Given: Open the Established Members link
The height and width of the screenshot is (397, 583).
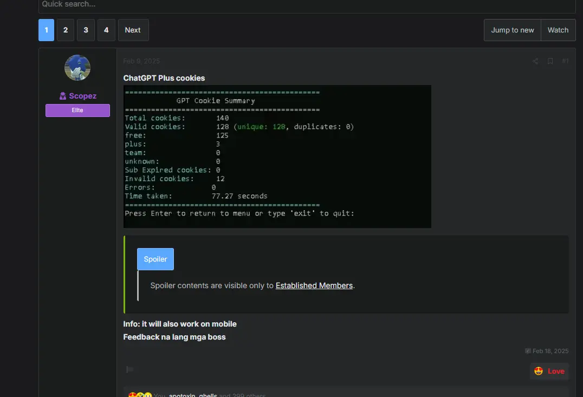Looking at the screenshot, I should [314, 285].
